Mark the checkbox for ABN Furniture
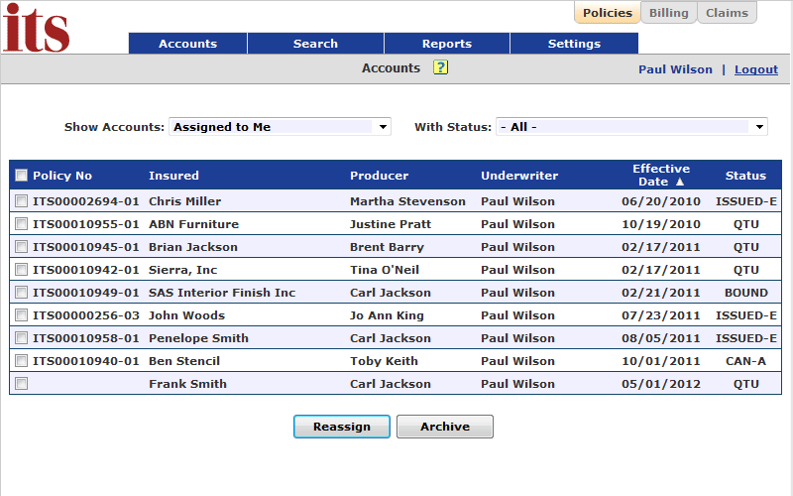This screenshot has height=496, width=793. (x=21, y=224)
